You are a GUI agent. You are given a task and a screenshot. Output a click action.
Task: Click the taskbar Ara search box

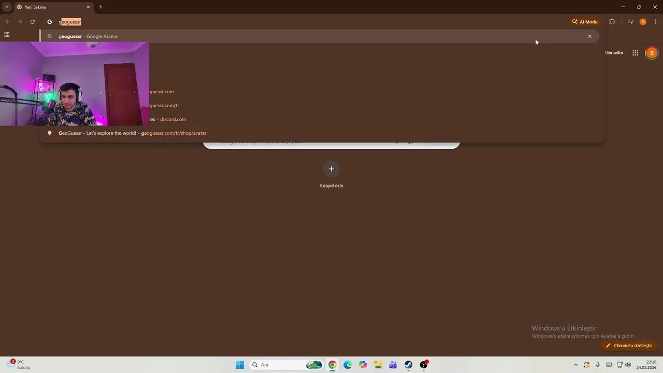coord(286,365)
